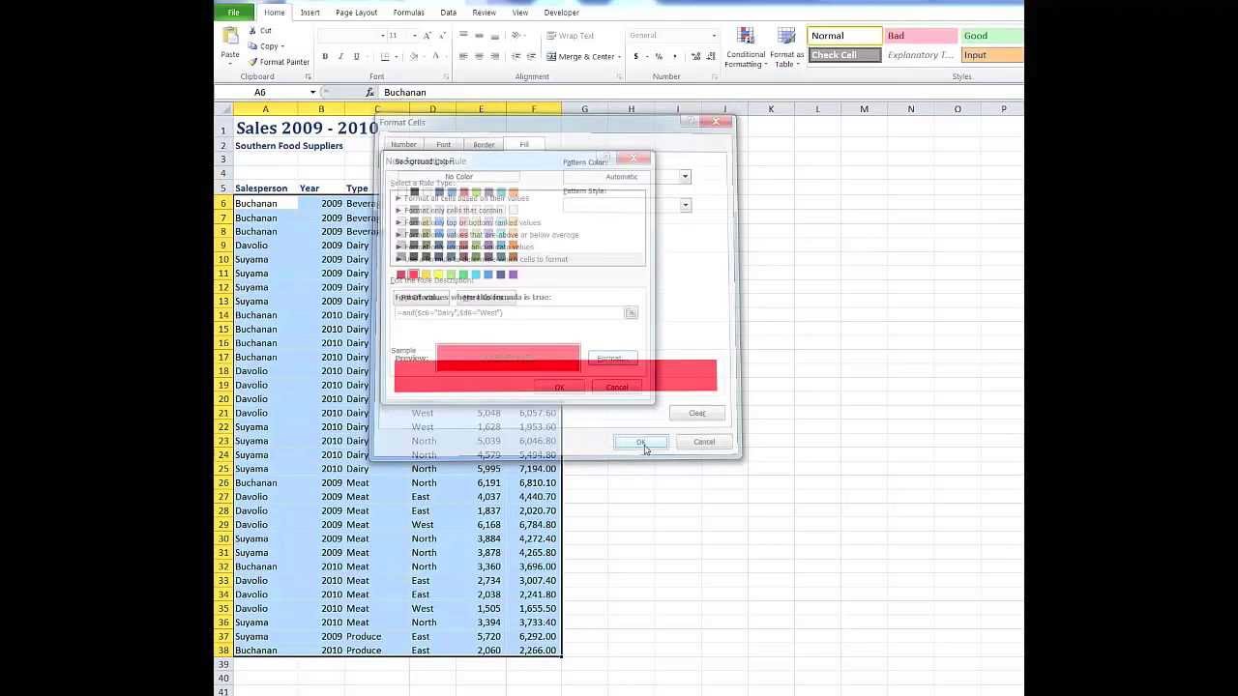Image resolution: width=1238 pixels, height=696 pixels.
Task: Open the text Orientation tool
Action: pyautogui.click(x=517, y=36)
